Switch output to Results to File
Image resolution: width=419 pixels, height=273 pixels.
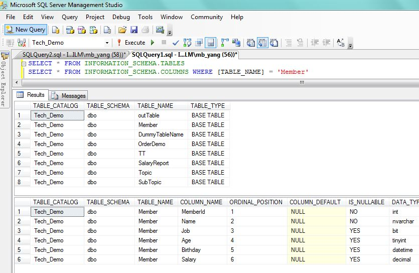point(274,43)
